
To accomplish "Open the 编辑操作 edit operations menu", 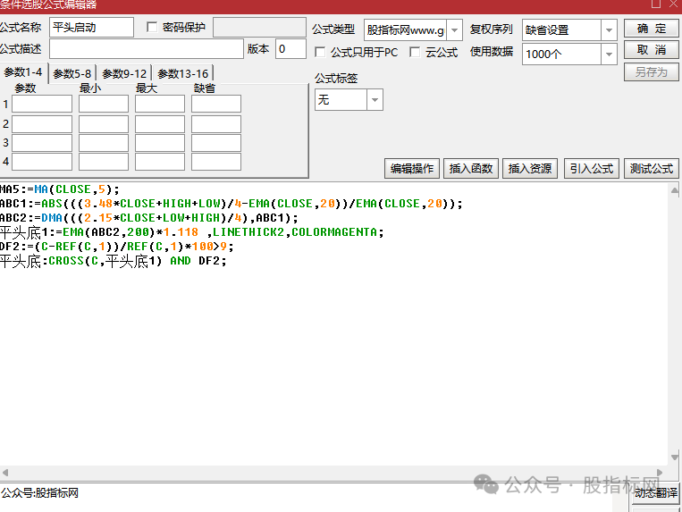I will tap(412, 168).
